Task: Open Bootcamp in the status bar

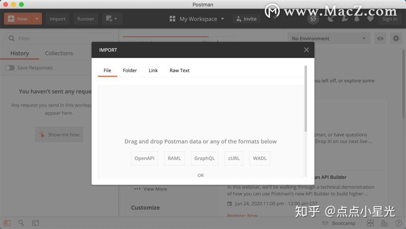Action: click(x=339, y=223)
